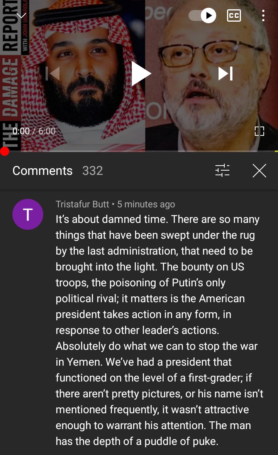Open the comment sort options icon
Viewport: 278px width, 455px height.
(x=222, y=170)
